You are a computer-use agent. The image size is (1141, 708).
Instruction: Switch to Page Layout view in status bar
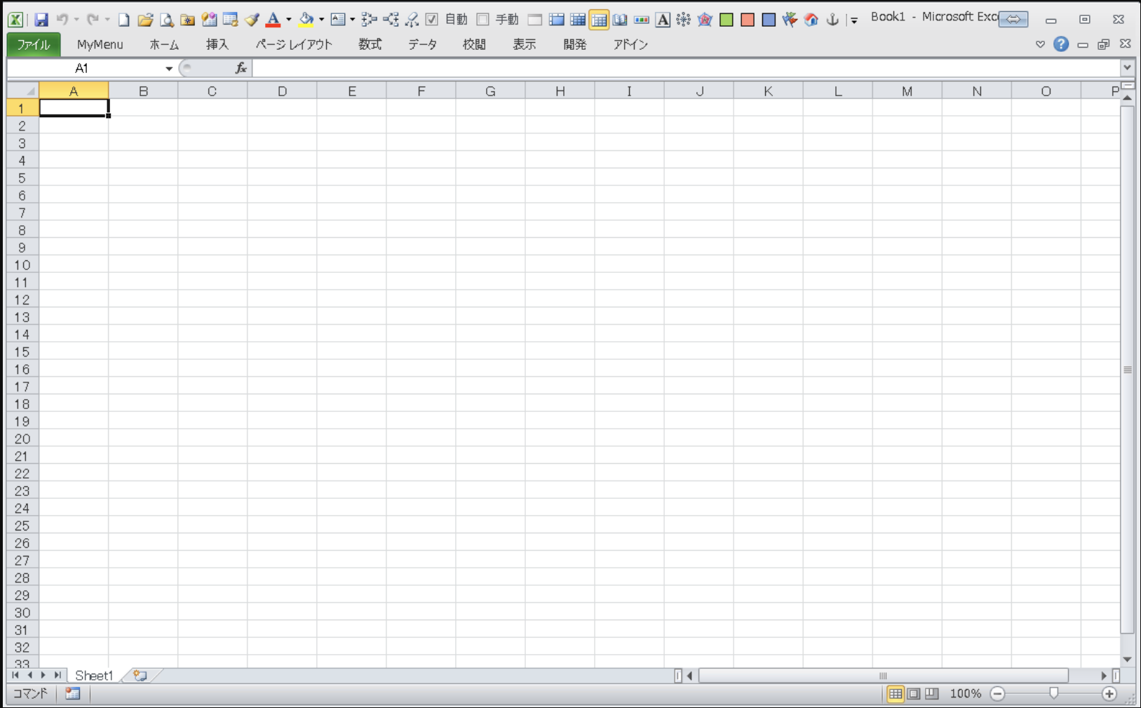tap(914, 694)
